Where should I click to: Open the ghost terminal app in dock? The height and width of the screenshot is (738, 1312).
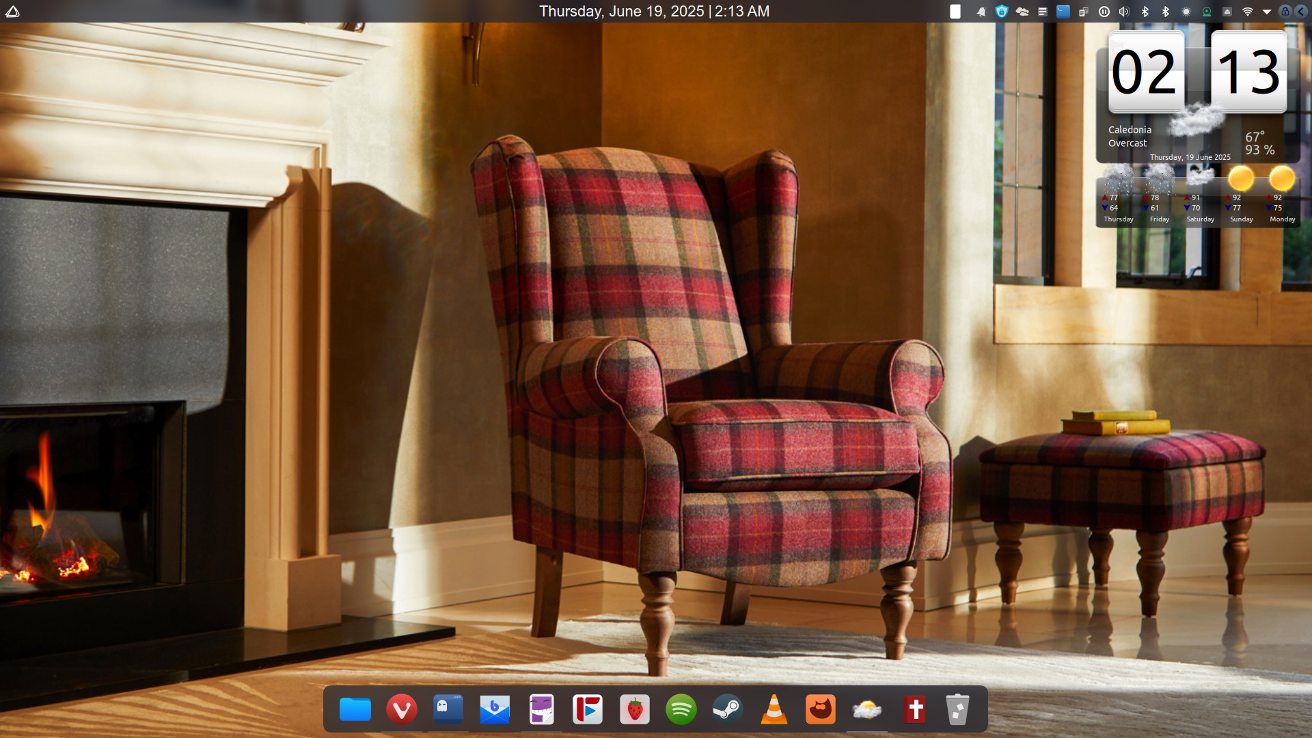[448, 709]
